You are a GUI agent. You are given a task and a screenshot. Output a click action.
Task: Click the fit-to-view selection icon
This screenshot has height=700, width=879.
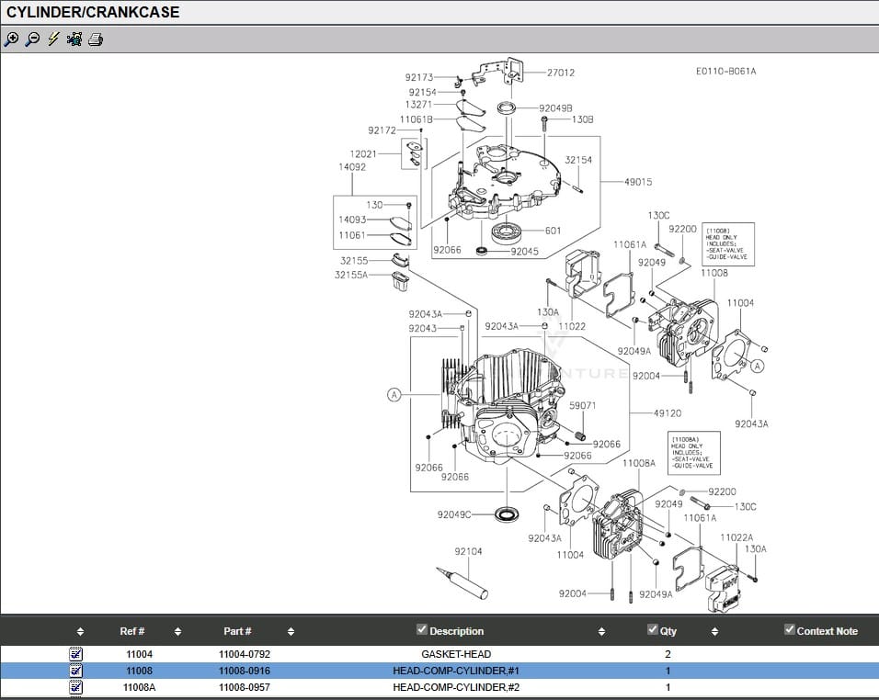point(74,40)
